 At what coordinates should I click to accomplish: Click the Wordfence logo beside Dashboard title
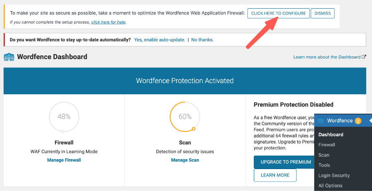click(9, 57)
